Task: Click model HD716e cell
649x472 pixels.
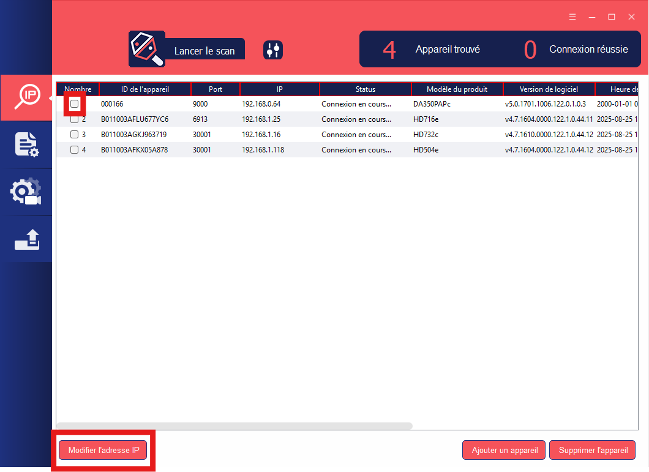Action: (426, 119)
